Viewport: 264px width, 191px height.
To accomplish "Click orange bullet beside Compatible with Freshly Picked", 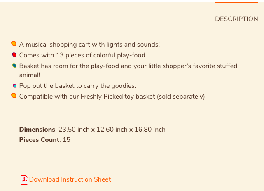I will 14,96.
